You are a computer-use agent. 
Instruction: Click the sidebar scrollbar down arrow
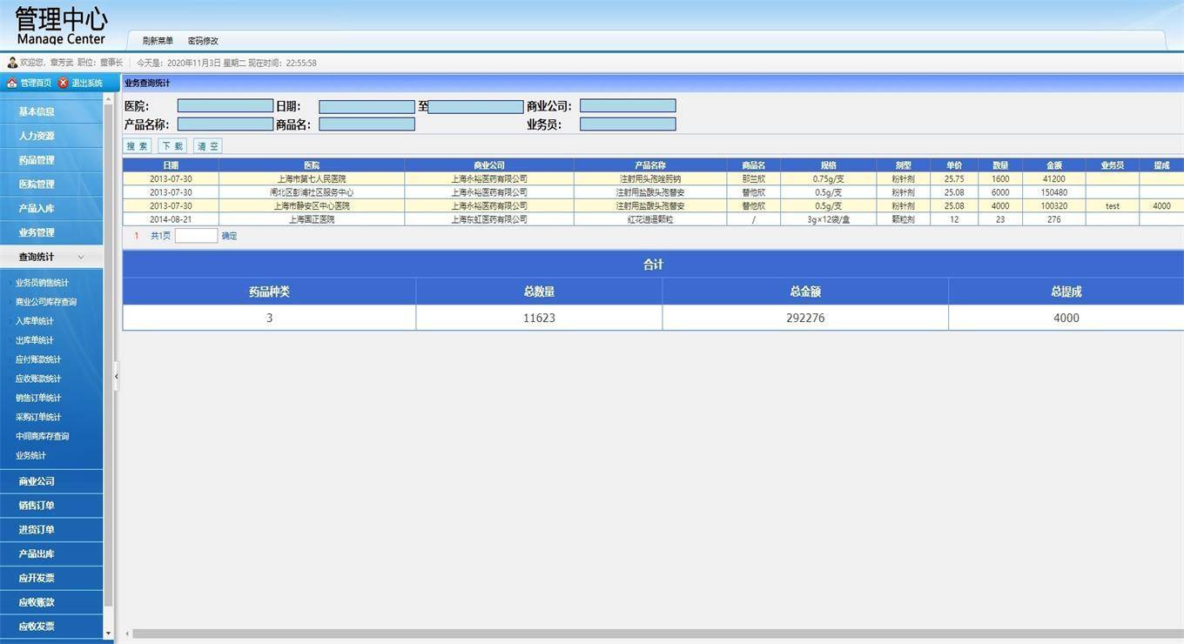coord(108,634)
